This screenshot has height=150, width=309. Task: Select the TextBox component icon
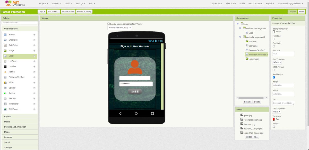coord(5,99)
